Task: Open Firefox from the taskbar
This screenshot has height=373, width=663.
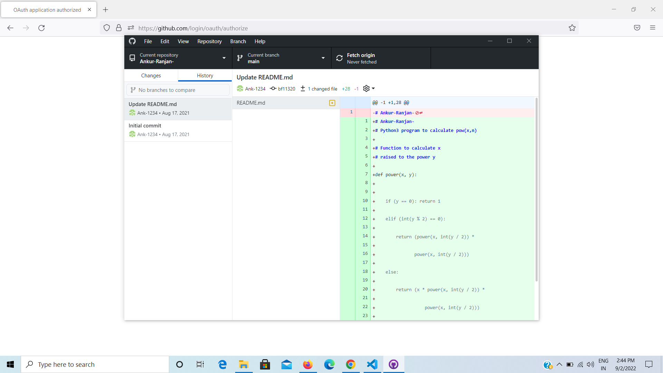Action: pos(308,364)
